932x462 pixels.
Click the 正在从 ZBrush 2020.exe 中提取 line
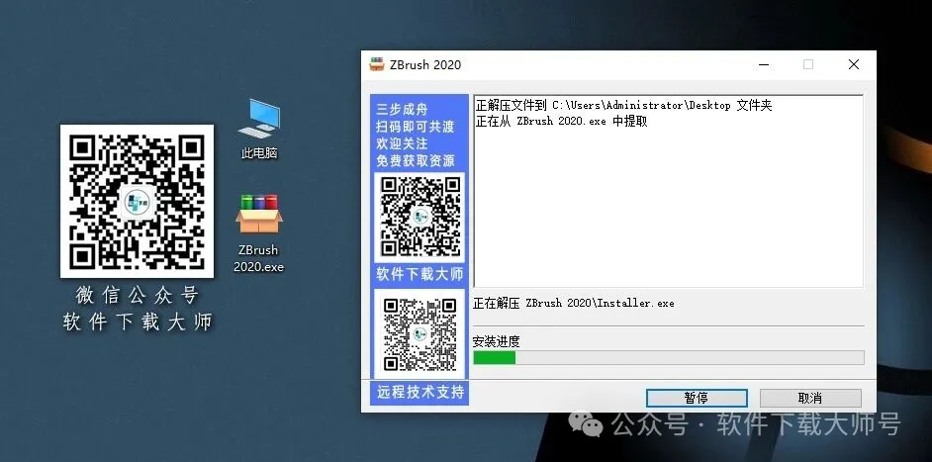pos(561,121)
